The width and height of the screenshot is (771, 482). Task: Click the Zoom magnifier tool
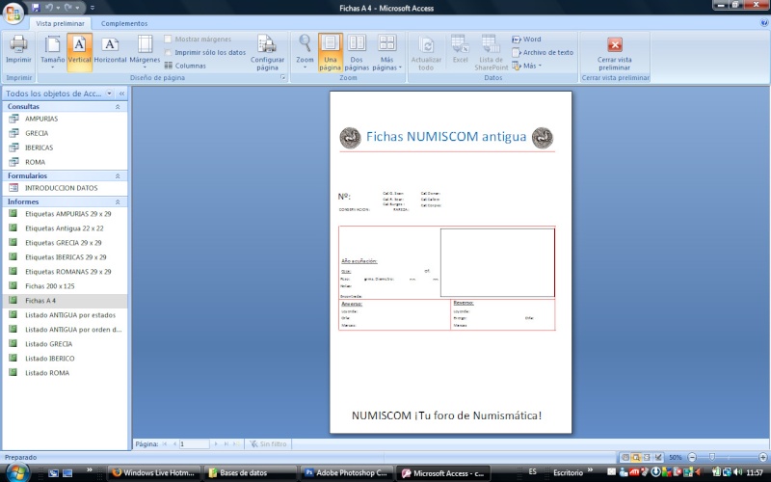click(x=305, y=52)
